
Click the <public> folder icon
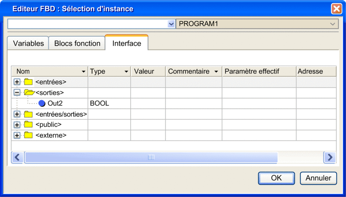click(x=28, y=125)
